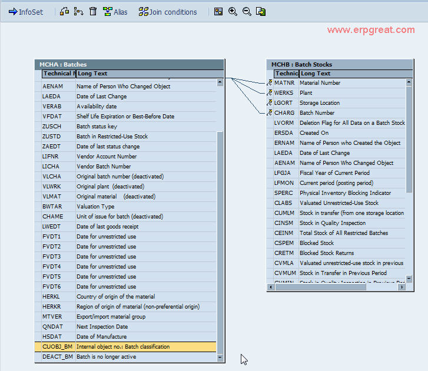Click the trash can delete icon
The image size is (428, 371).
93,11
